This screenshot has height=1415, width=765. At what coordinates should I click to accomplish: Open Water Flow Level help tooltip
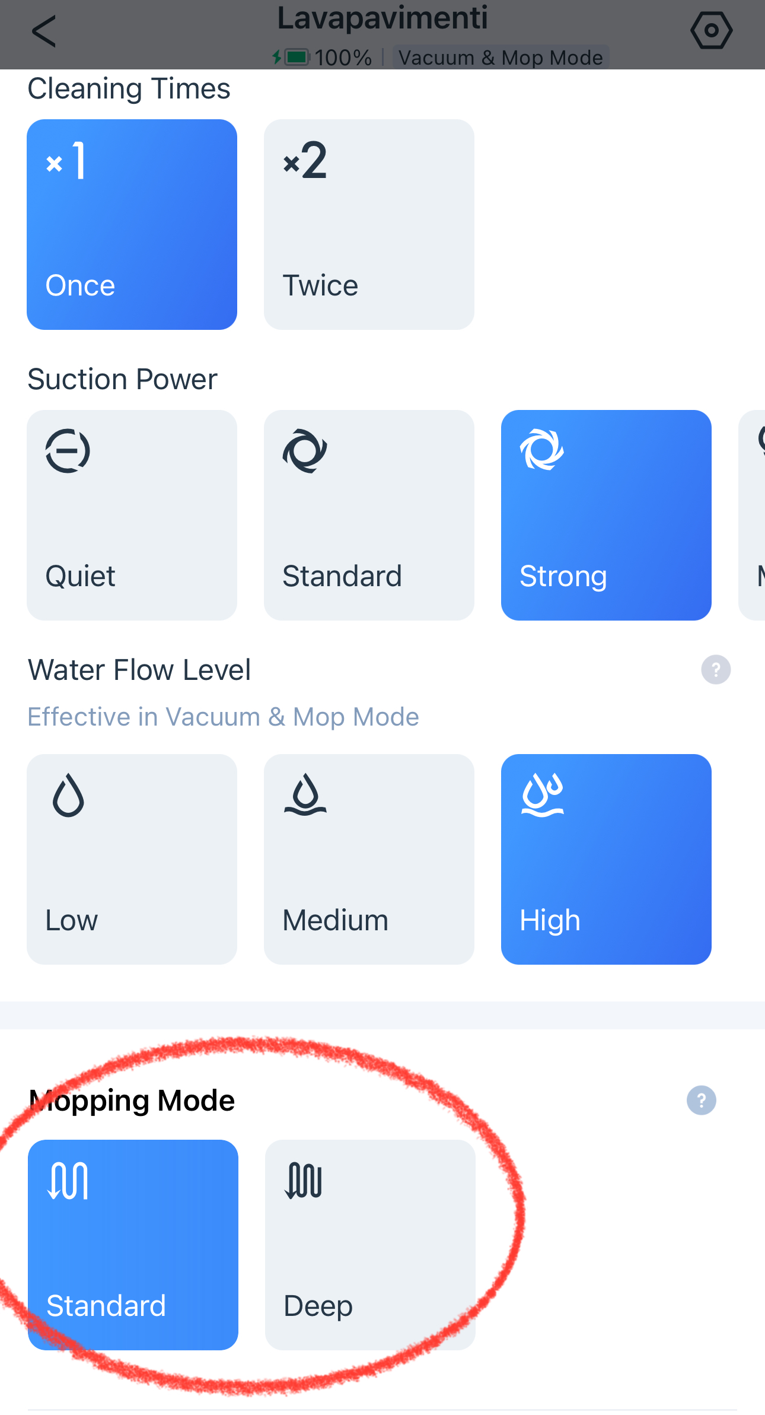coord(715,670)
